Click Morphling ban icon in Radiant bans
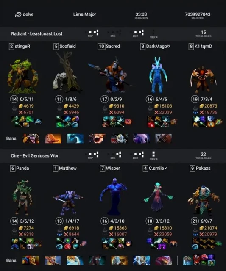This screenshot has height=271, width=226. pos(75,138)
